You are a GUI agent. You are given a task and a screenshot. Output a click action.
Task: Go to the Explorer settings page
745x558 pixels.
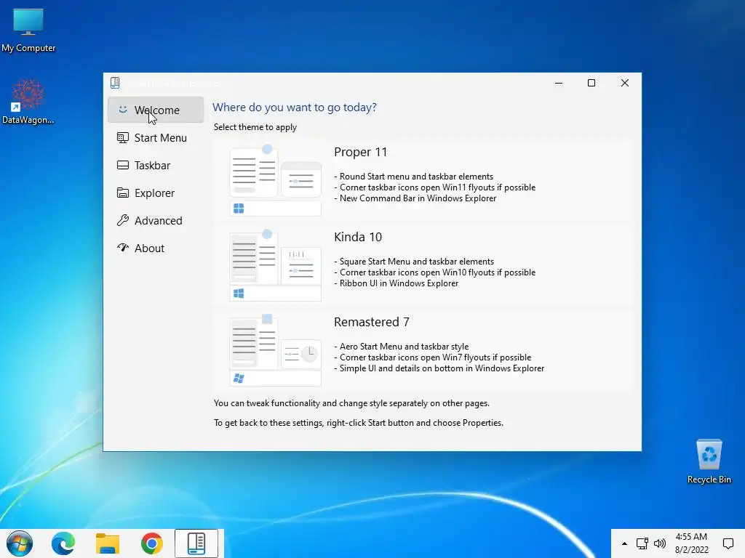[x=156, y=193]
